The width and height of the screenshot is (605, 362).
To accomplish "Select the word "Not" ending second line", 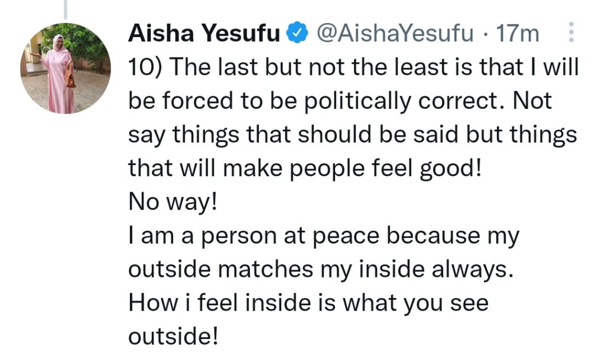I will coord(532,101).
